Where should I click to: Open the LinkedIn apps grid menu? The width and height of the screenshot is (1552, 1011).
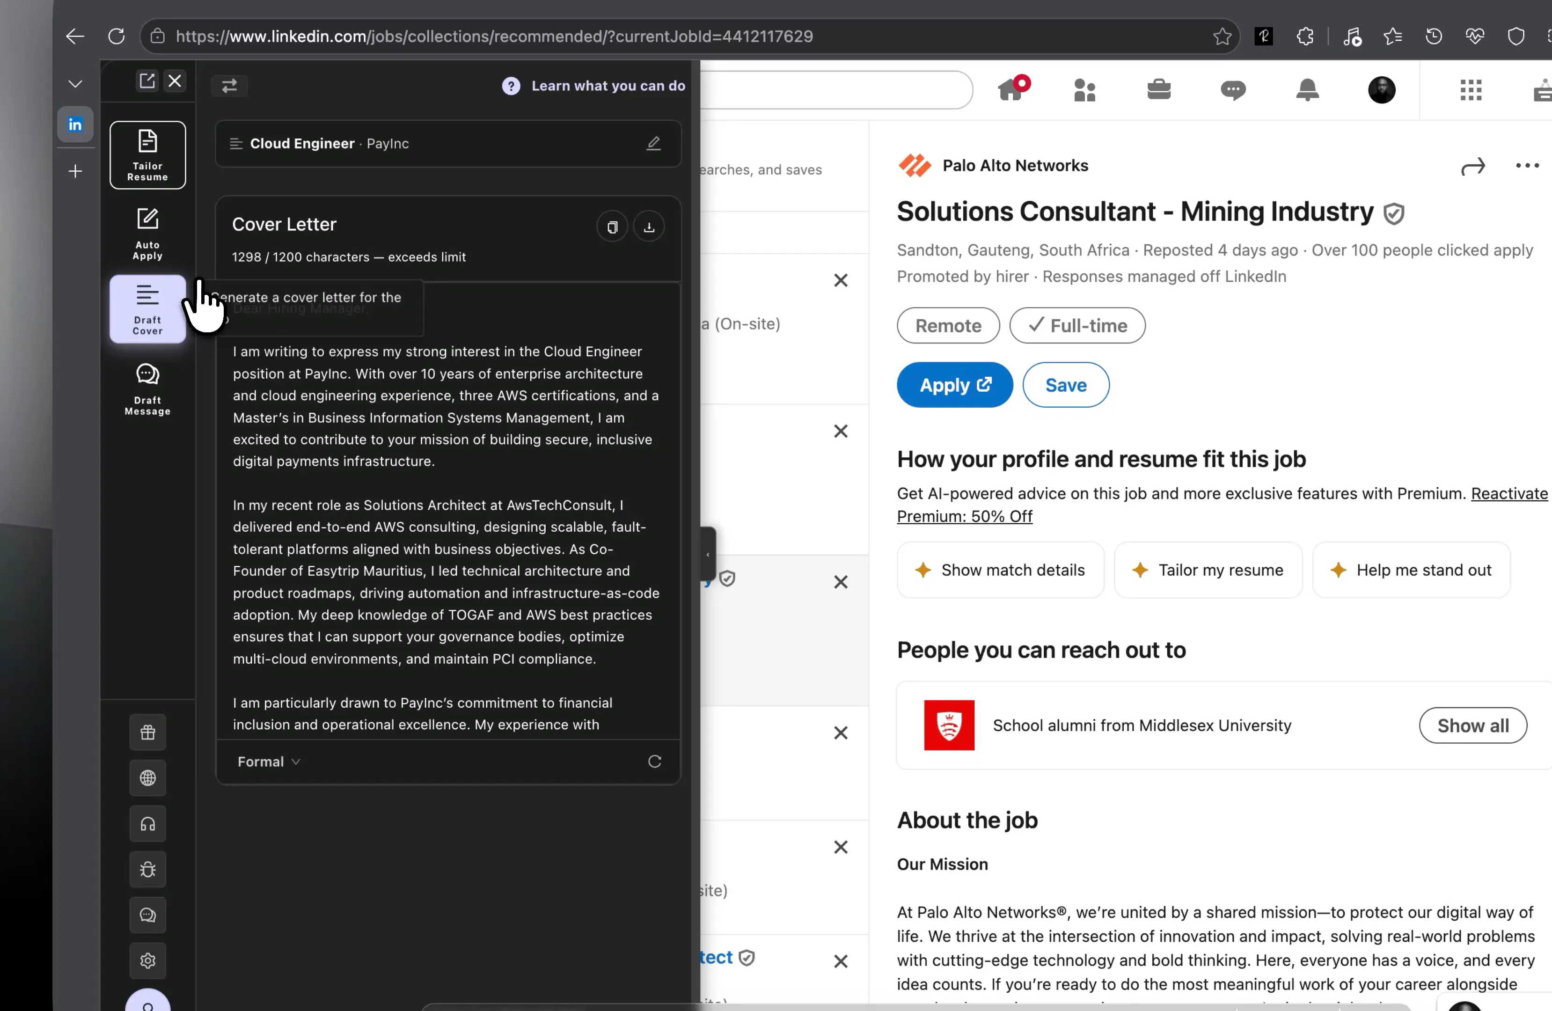click(x=1471, y=90)
